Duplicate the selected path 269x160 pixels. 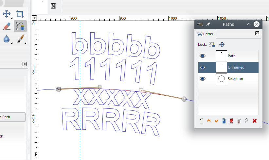(224, 121)
